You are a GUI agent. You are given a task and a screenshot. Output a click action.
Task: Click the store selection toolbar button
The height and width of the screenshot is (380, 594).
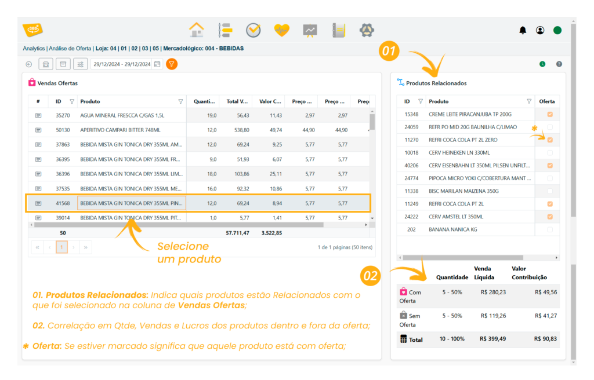[x=46, y=64]
